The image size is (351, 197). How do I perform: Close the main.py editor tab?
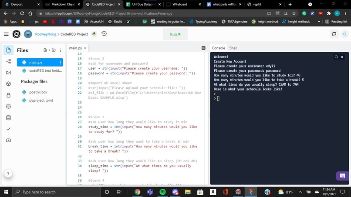(85, 48)
